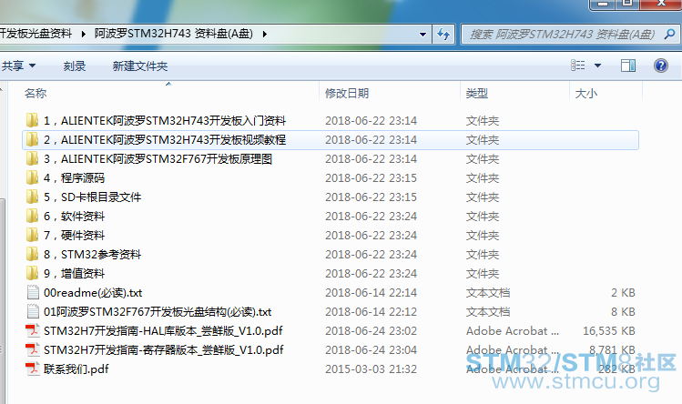
Task: Click folder icon of 8，STM32参考资料
Action: (x=32, y=255)
